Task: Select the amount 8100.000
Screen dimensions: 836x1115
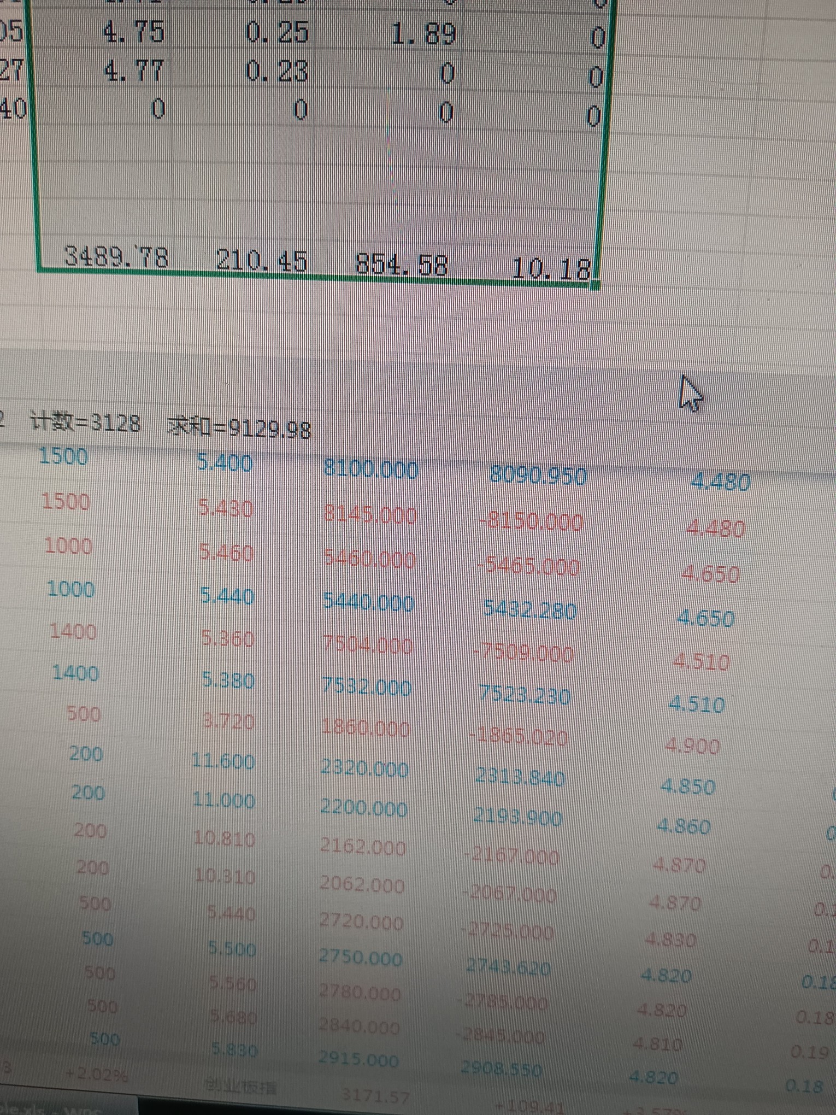Action: click(x=371, y=469)
